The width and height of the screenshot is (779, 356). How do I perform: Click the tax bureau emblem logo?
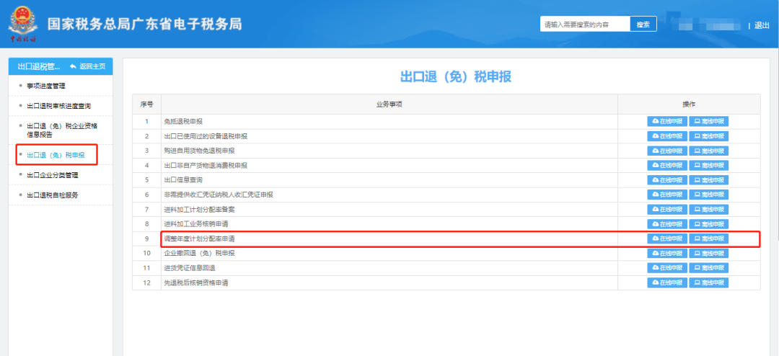coord(23,23)
